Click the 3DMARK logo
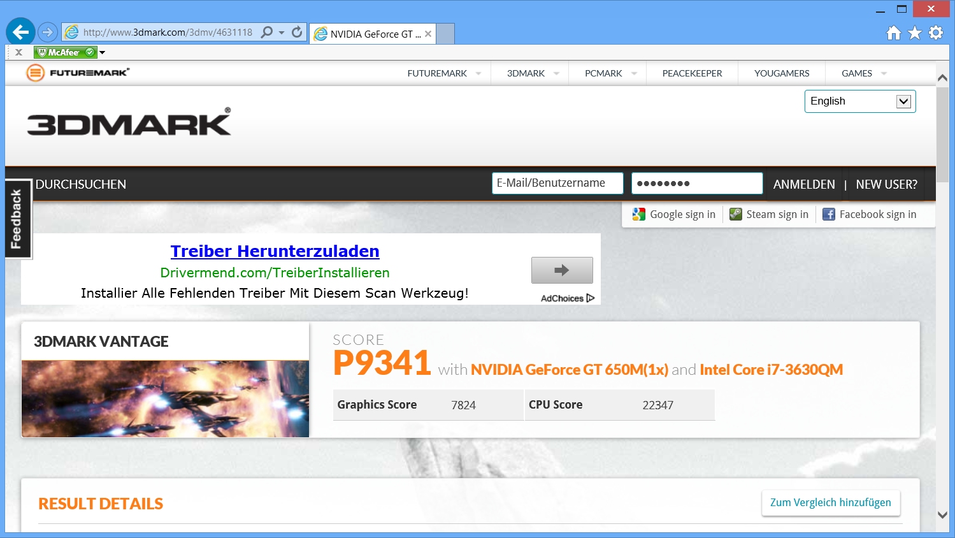This screenshot has width=955, height=538. coord(129,122)
